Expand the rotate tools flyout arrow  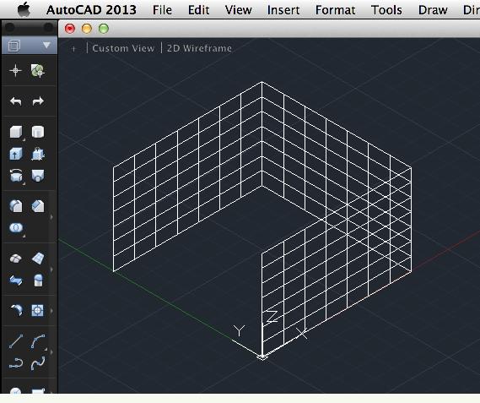coord(51,311)
